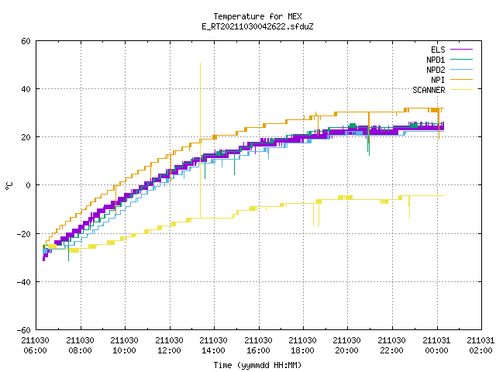Click the y-axis label -20

(24, 234)
